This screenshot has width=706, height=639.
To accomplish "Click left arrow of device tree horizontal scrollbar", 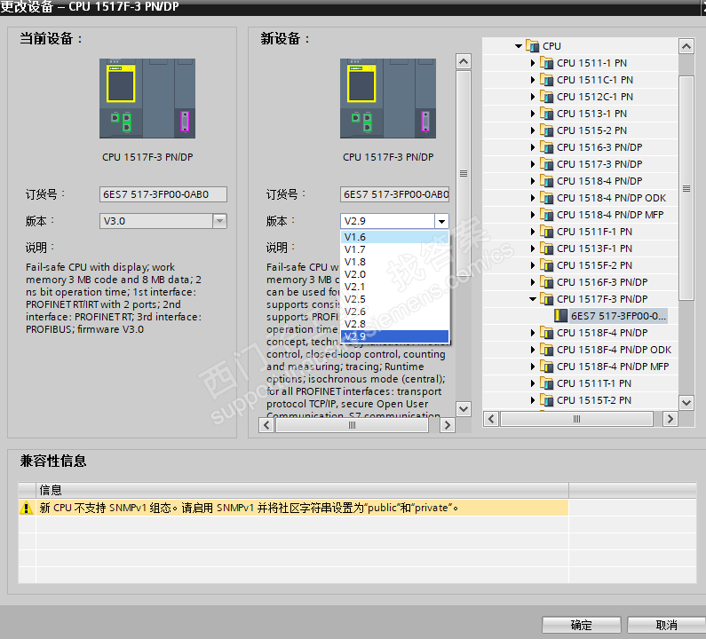I will pos(491,419).
